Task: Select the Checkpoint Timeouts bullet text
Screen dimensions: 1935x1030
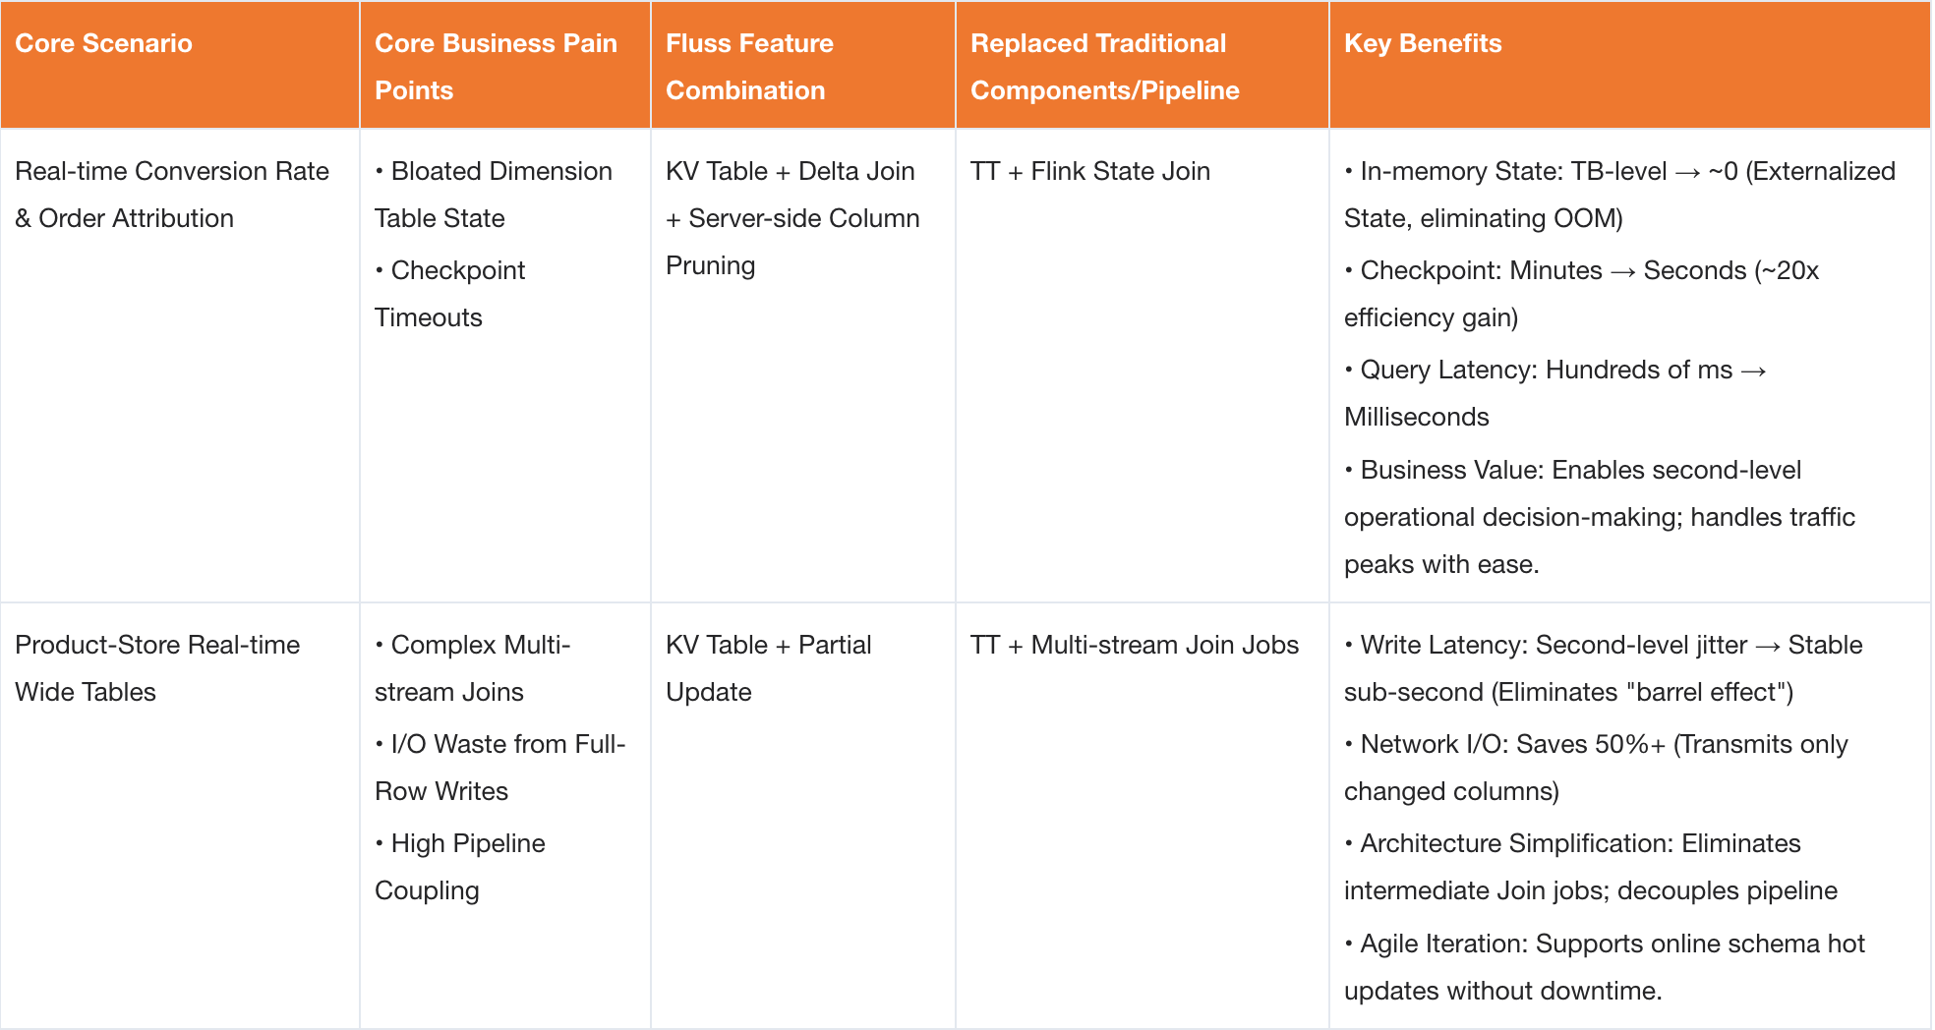Action: (x=450, y=294)
